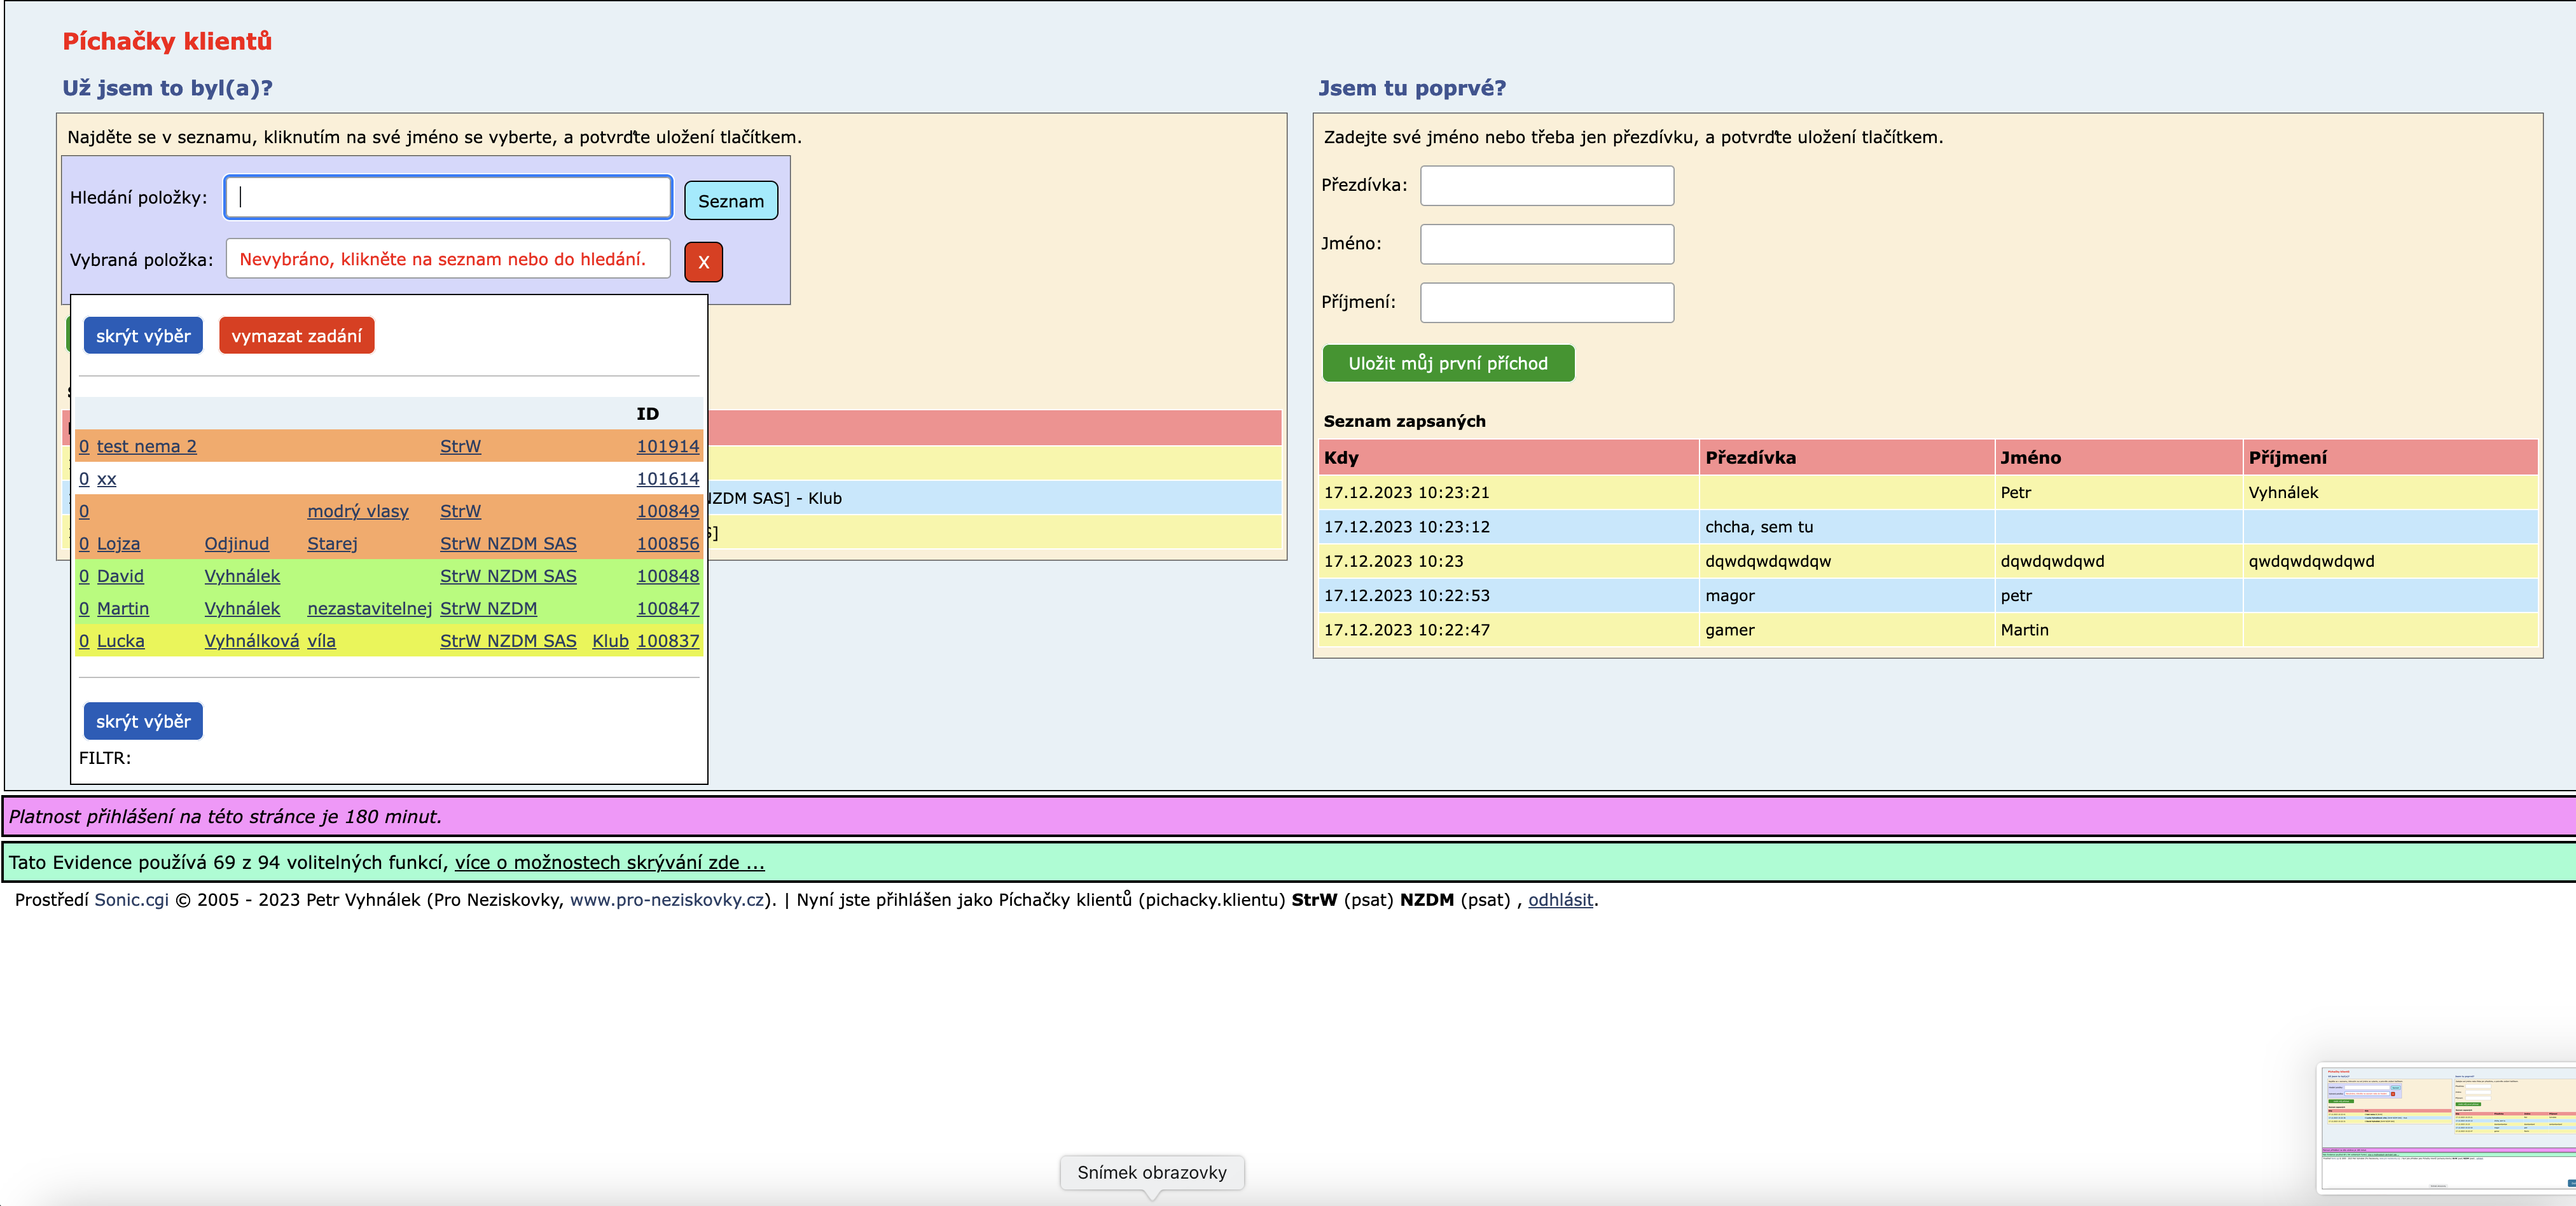Select David Vyhnálek from the list

pos(120,577)
